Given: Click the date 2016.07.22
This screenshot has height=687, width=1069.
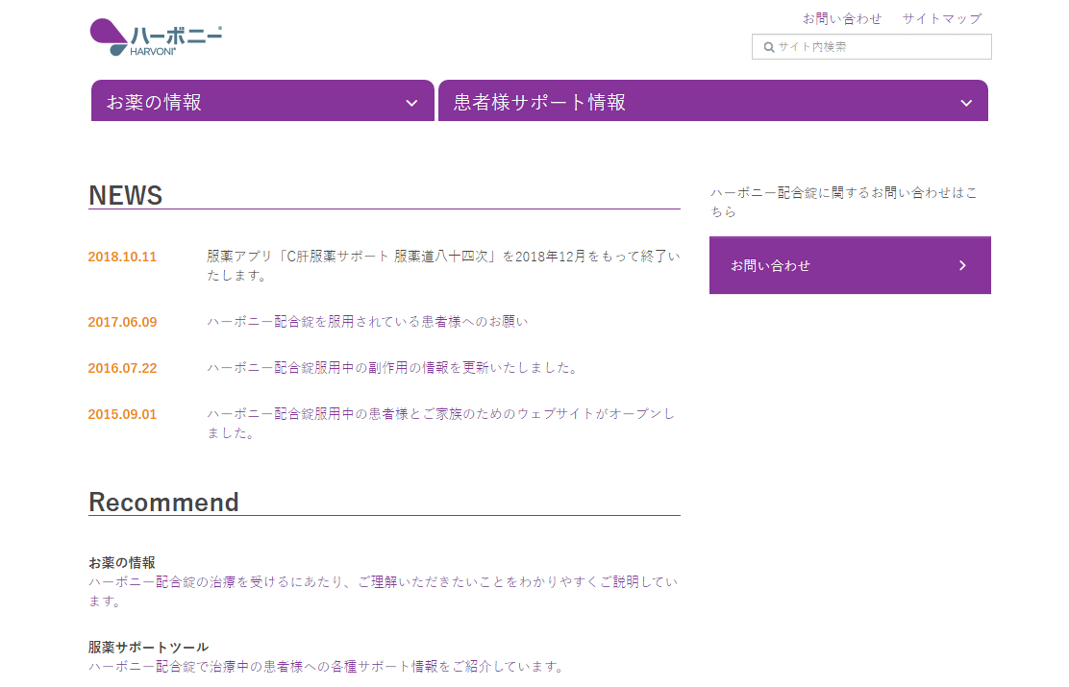Looking at the screenshot, I should pos(122,369).
